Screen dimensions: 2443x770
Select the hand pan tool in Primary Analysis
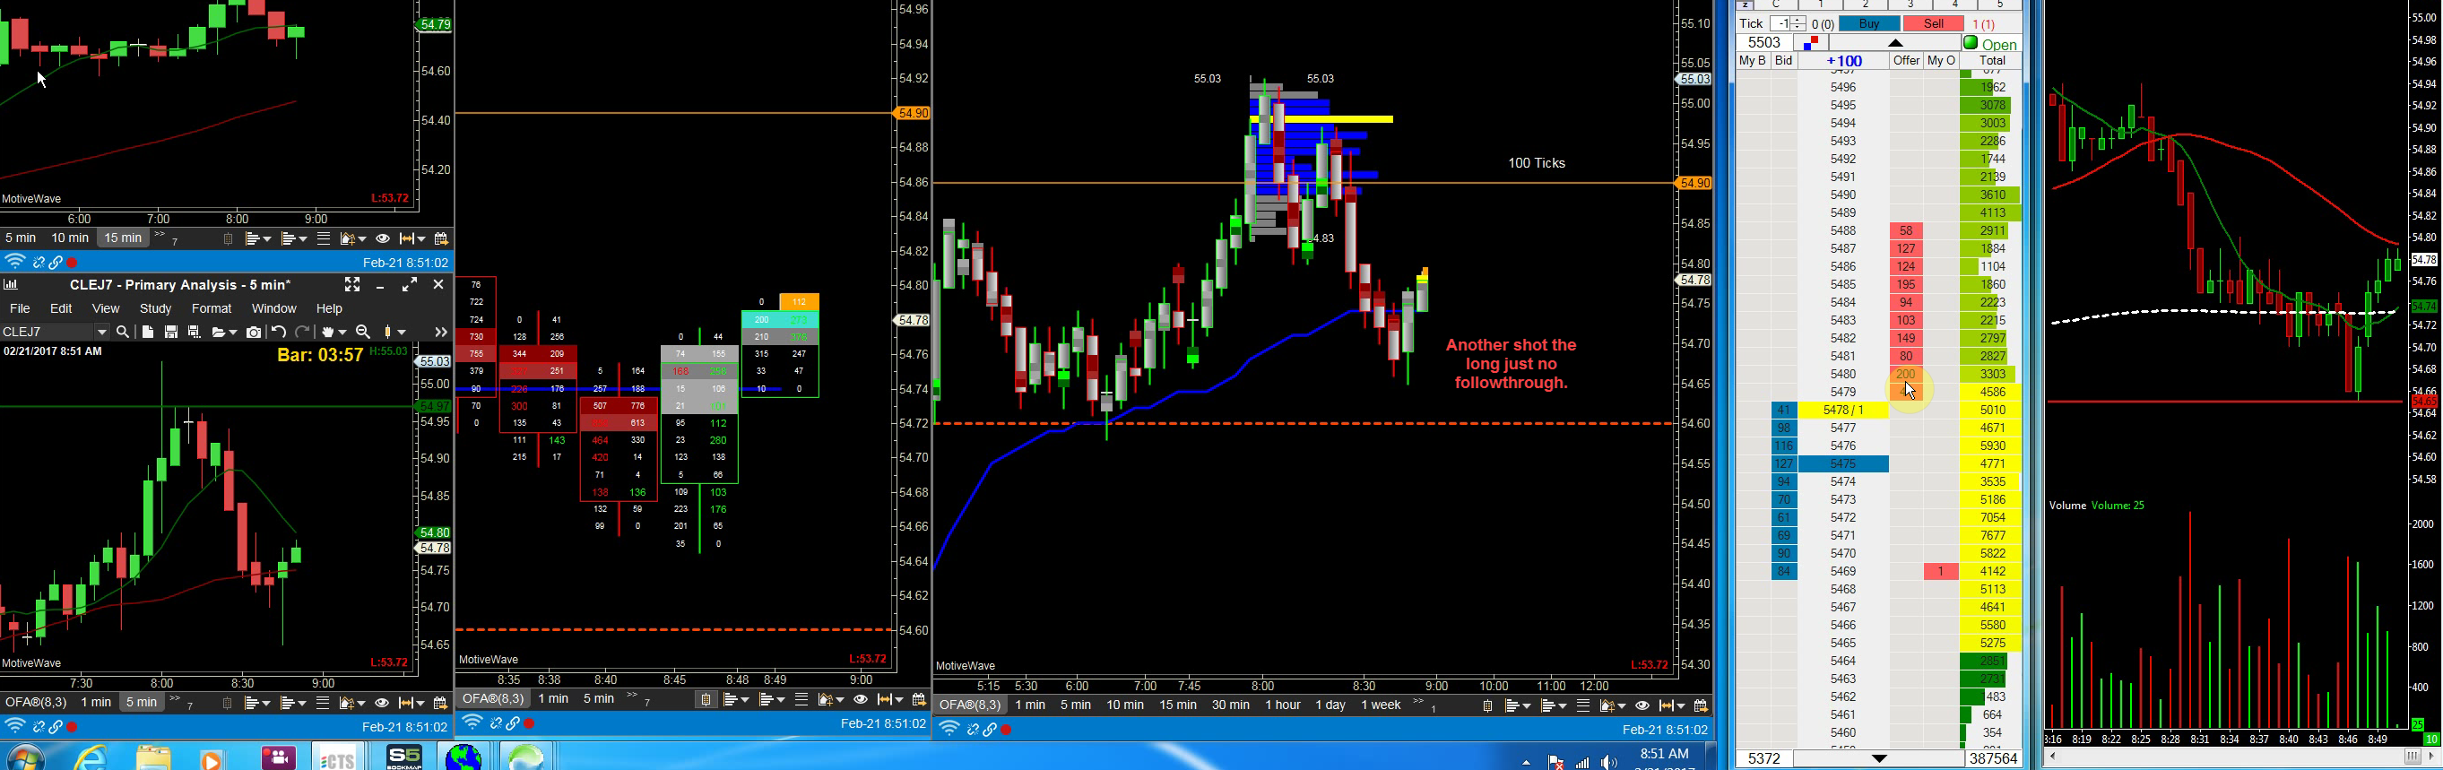(329, 332)
